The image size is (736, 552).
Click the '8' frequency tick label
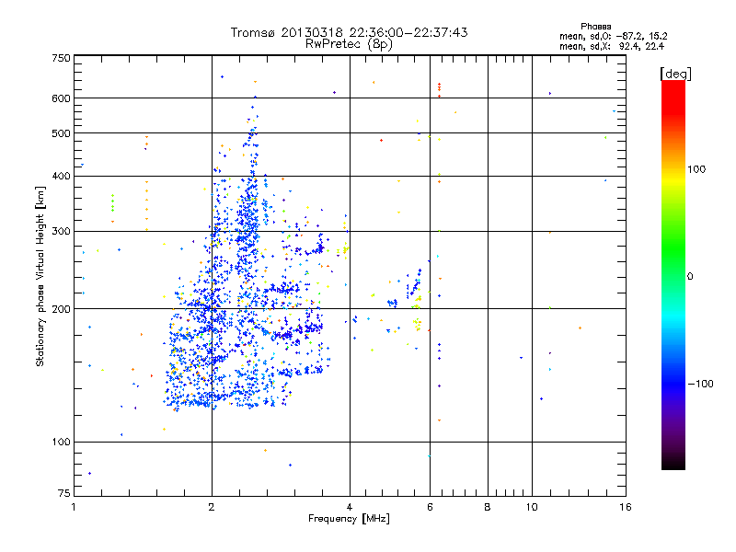click(x=488, y=507)
